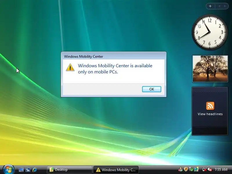Click the muted volume tray icon

210,169
